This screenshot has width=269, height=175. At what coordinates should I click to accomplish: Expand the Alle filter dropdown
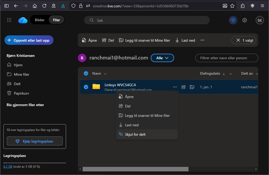pyautogui.click(x=162, y=58)
